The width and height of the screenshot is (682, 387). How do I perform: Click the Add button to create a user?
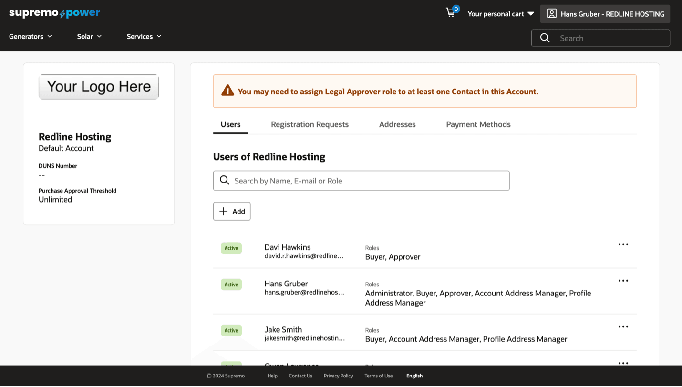(x=232, y=211)
